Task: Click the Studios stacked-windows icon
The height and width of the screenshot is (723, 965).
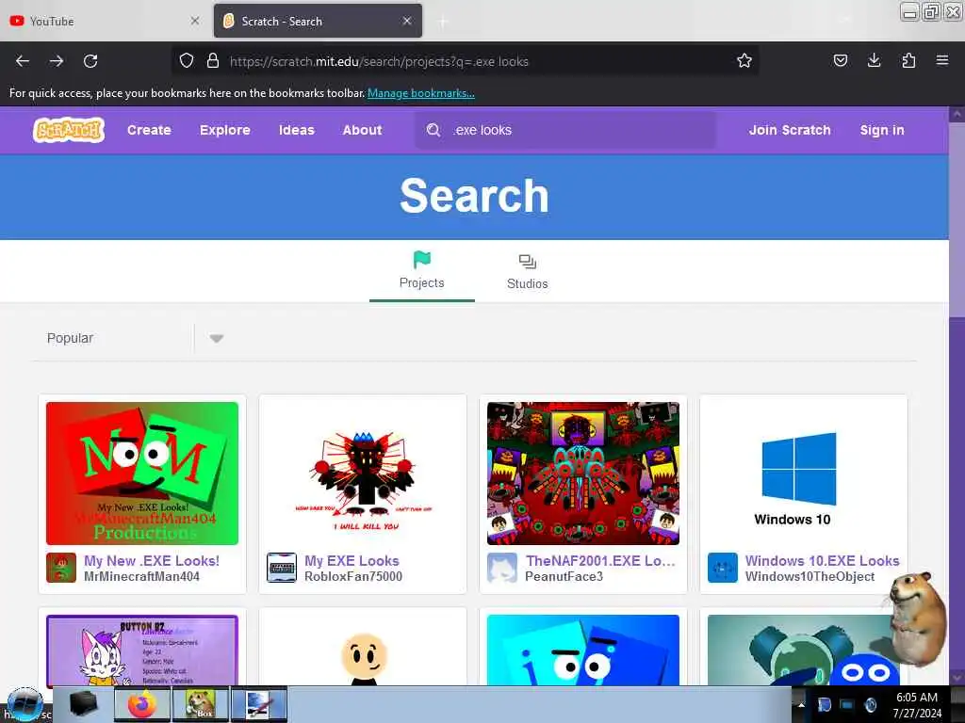Action: [x=528, y=262]
